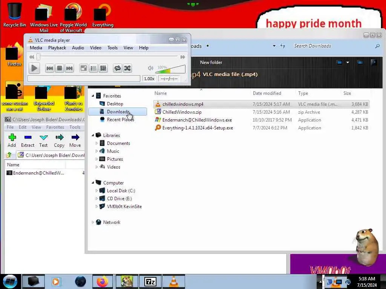Click VLC faster forward arrows icon
The image size is (386, 289).
[x=183, y=57]
